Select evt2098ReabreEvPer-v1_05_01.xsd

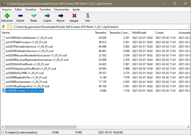click(x=26, y=77)
